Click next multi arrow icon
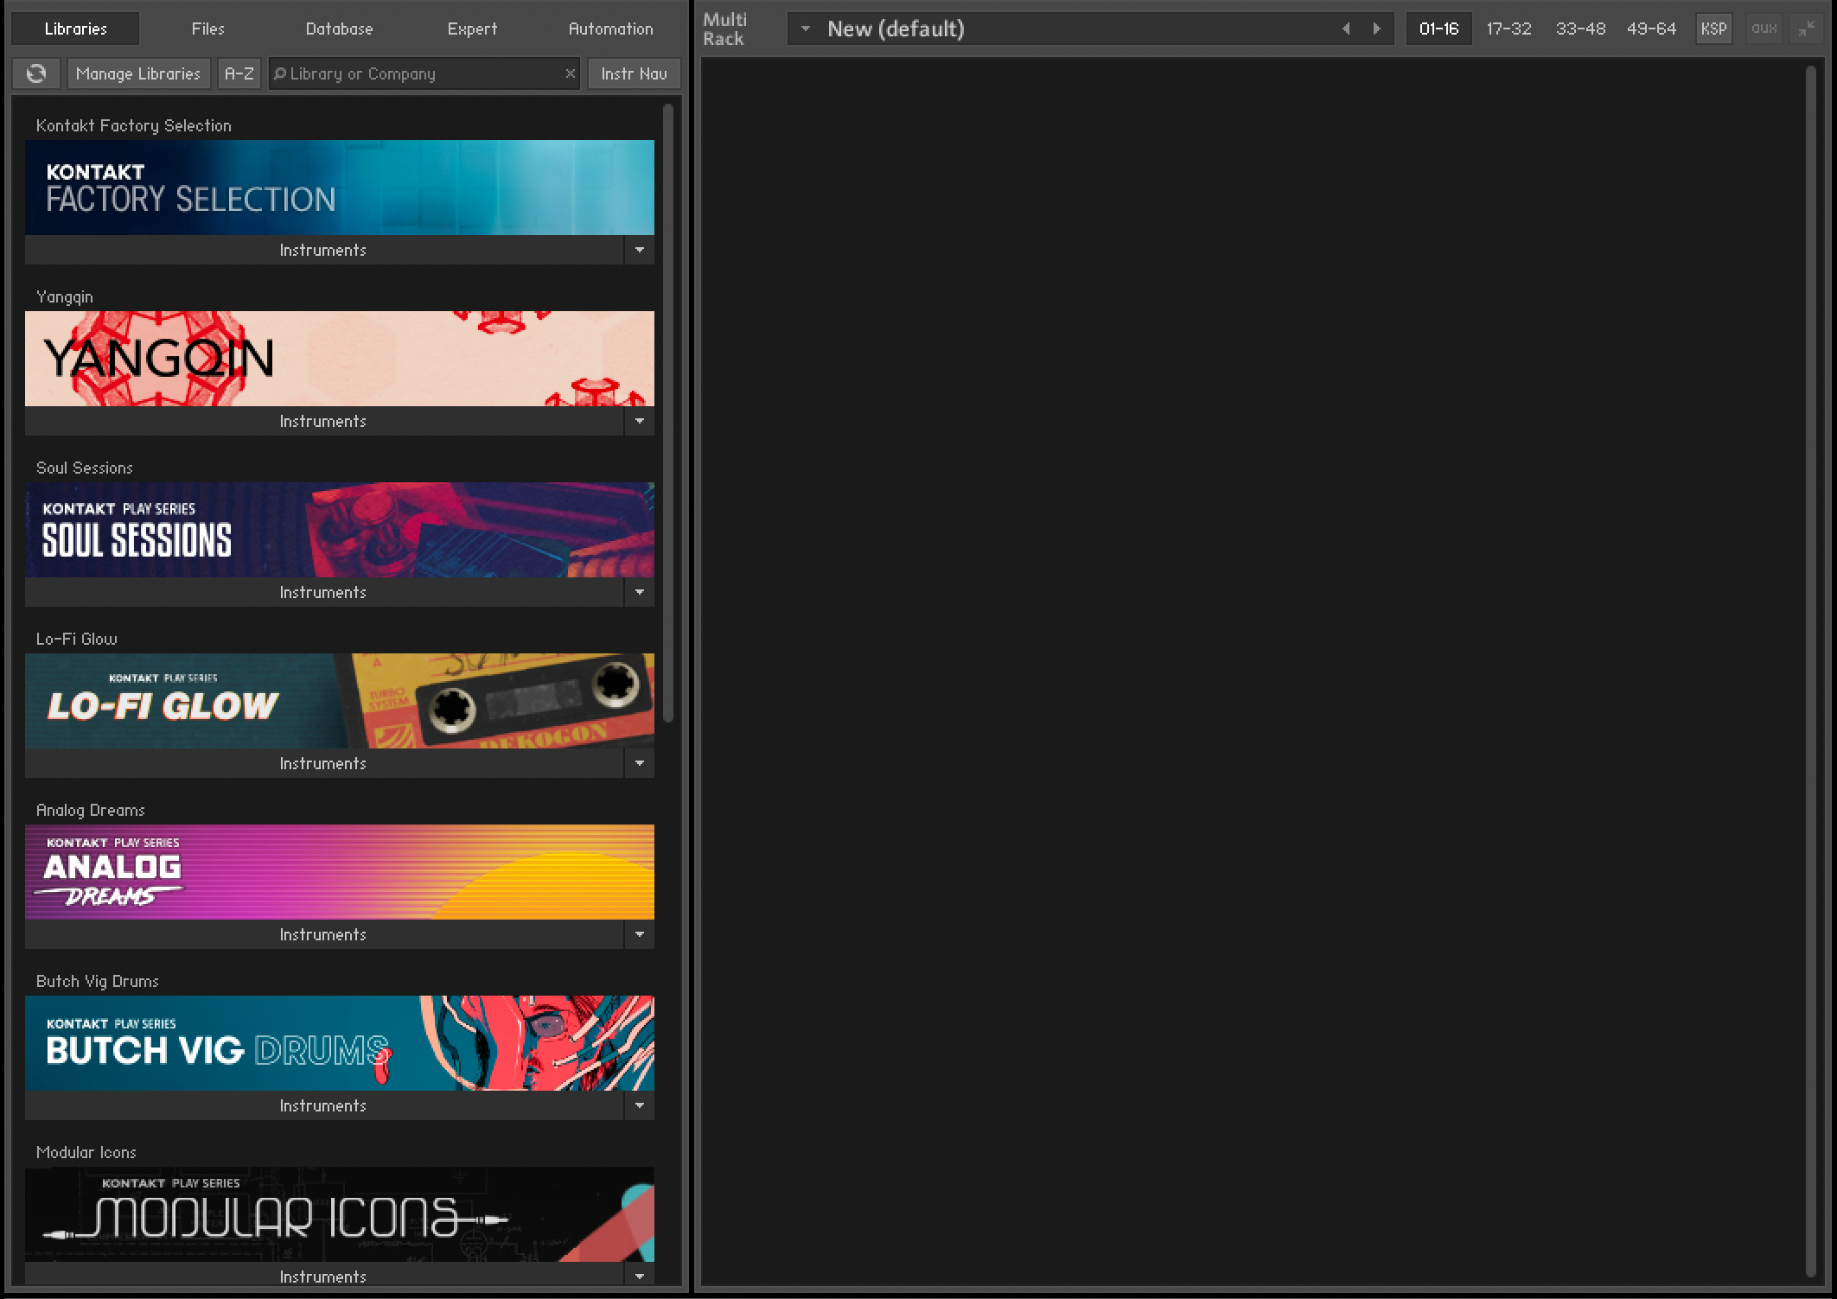The image size is (1837, 1299). click(x=1376, y=29)
